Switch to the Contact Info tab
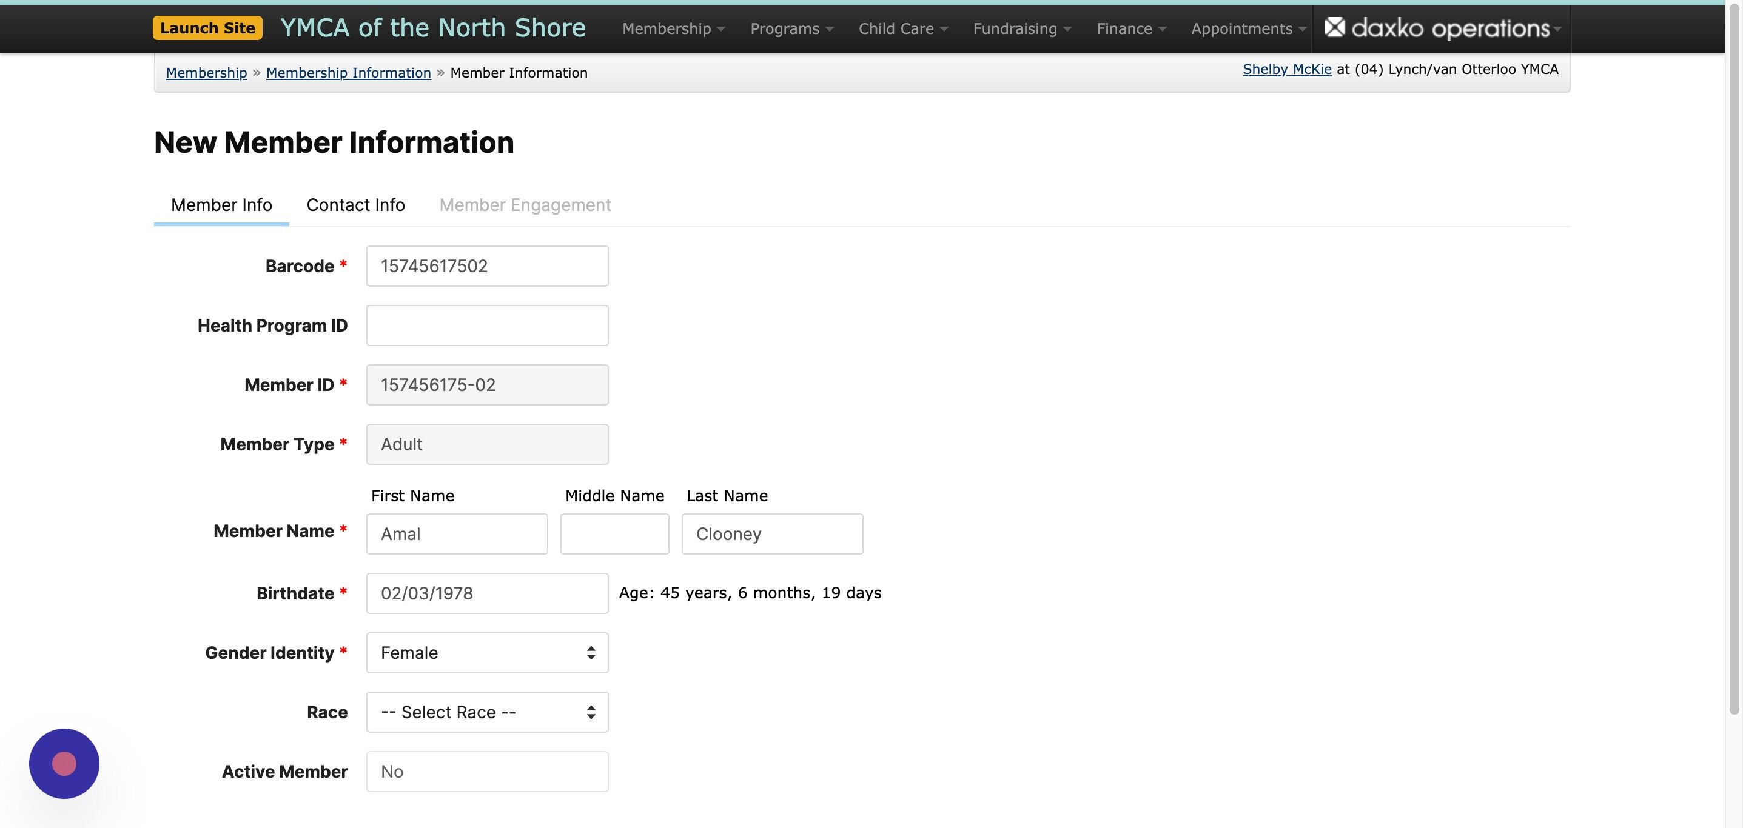This screenshot has height=828, width=1743. coord(355,205)
